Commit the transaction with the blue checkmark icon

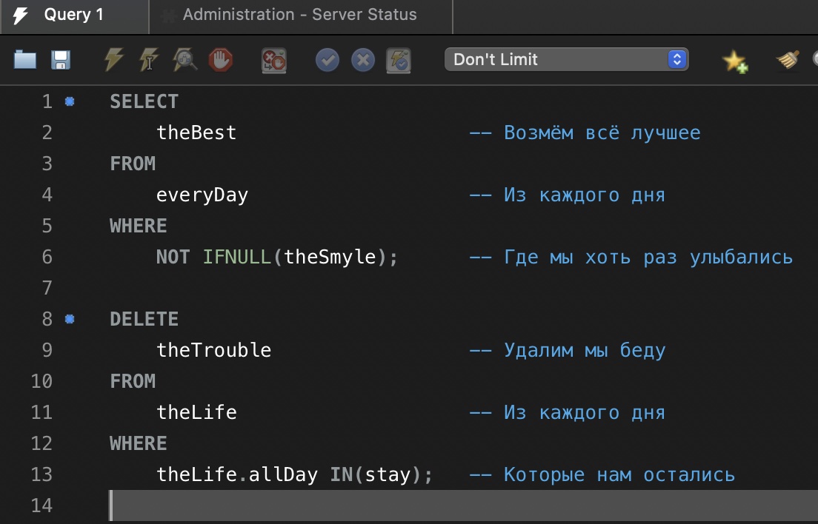click(x=327, y=60)
